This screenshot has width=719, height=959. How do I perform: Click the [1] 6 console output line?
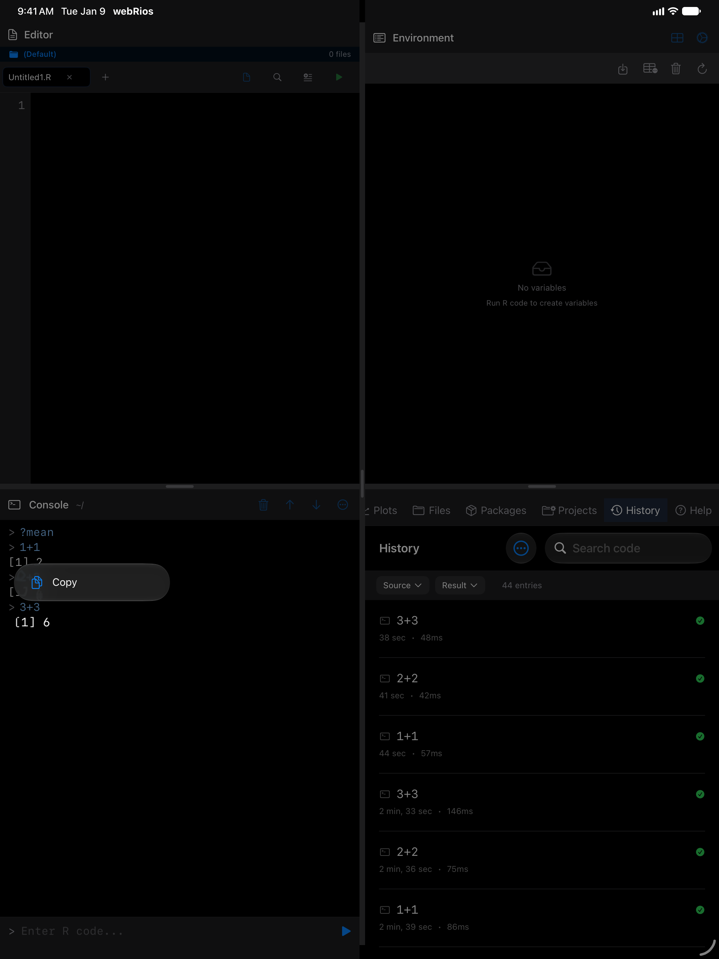point(32,622)
